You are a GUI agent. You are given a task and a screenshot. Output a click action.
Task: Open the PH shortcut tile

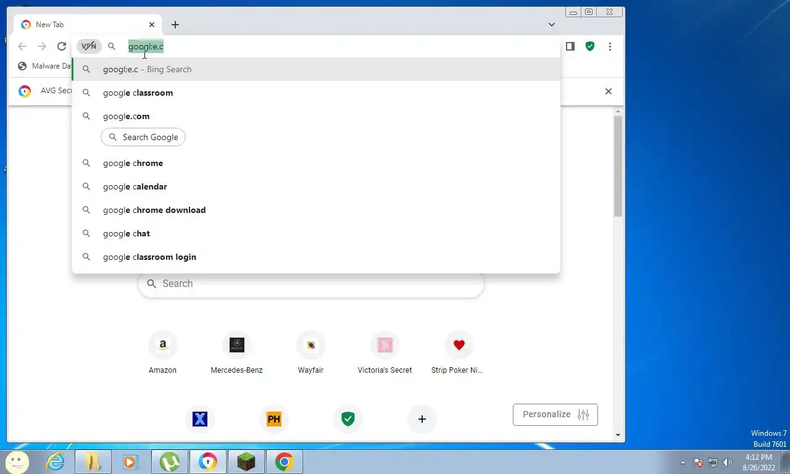pyautogui.click(x=274, y=419)
